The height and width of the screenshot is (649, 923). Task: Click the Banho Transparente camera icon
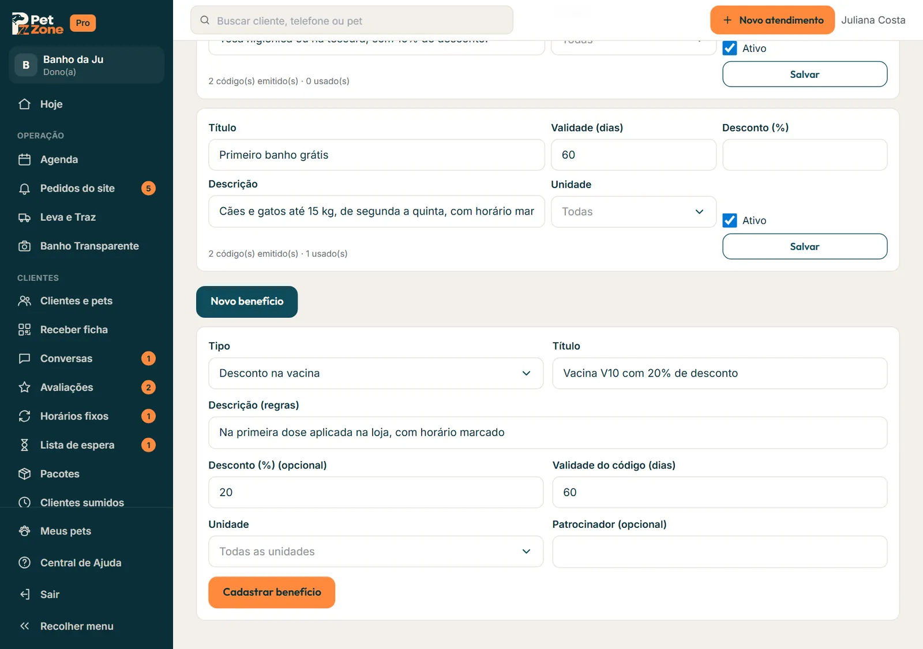(24, 246)
